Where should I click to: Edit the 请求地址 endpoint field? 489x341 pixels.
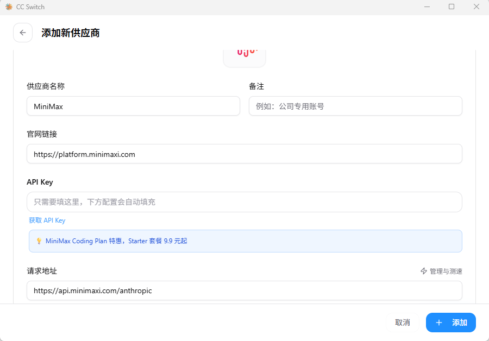coord(244,291)
